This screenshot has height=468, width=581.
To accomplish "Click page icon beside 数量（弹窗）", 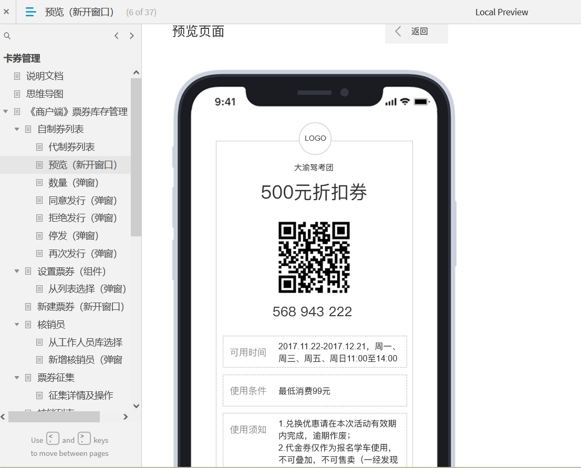I will 39,183.
